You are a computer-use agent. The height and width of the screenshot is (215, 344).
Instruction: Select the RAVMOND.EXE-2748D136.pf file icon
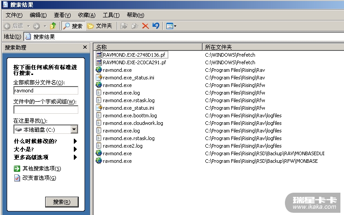[x=99, y=55]
